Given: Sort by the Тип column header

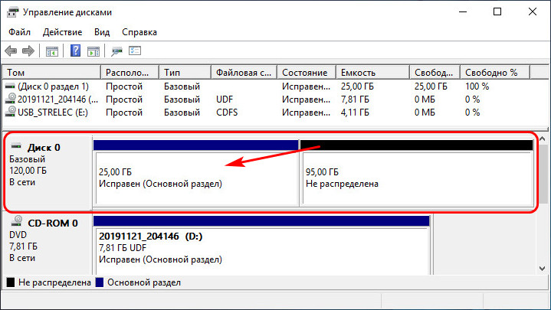Looking at the screenshot, I should click(185, 73).
